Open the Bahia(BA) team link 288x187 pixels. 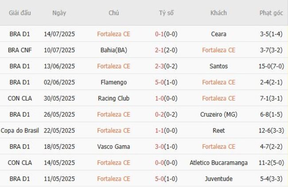pyautogui.click(x=114, y=50)
